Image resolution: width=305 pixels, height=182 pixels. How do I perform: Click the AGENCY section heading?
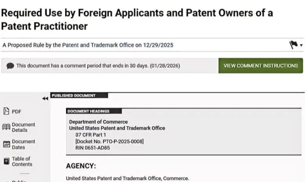point(81,166)
